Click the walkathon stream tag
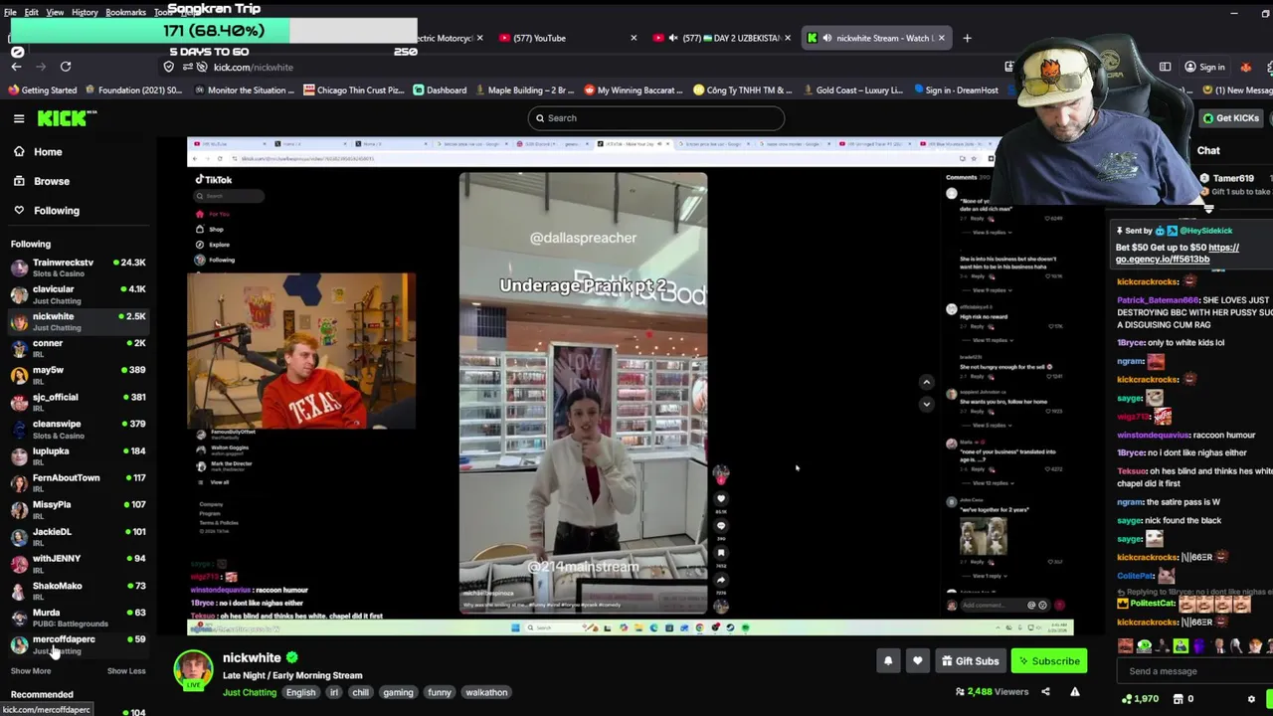This screenshot has height=716, width=1273. coord(486,693)
